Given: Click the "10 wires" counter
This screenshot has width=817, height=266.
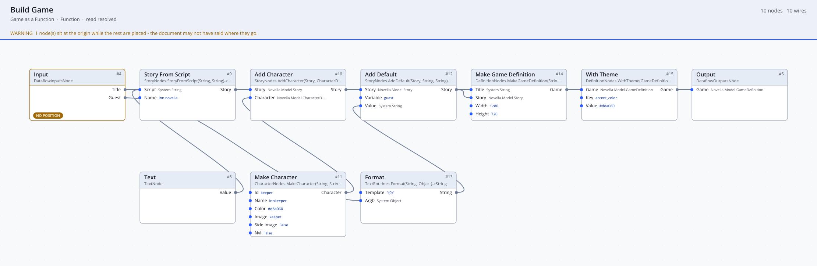Looking at the screenshot, I should click(x=796, y=11).
